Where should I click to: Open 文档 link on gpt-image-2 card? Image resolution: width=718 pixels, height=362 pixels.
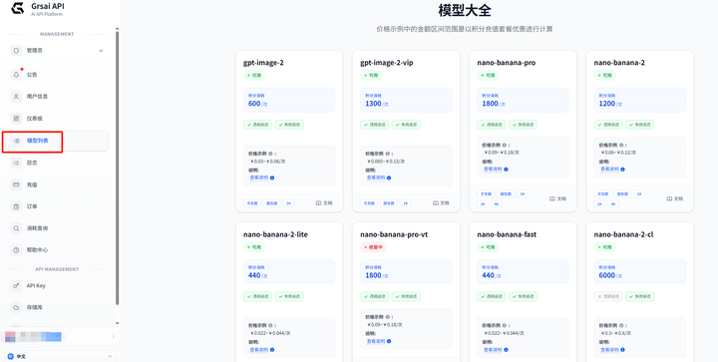324,203
